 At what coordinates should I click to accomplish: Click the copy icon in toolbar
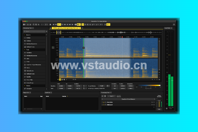point(36,24)
